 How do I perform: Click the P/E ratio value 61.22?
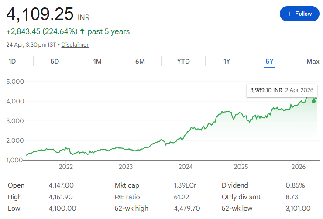(x=182, y=197)
